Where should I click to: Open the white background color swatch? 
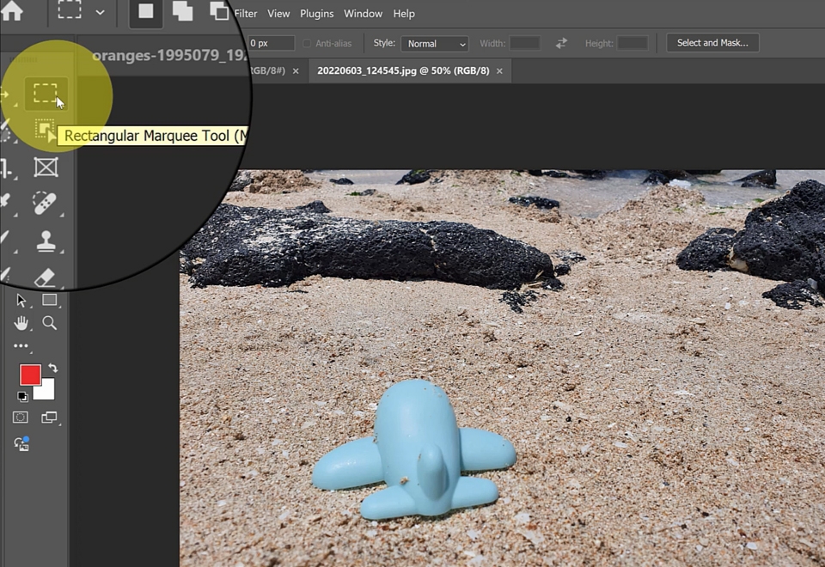tap(46, 391)
